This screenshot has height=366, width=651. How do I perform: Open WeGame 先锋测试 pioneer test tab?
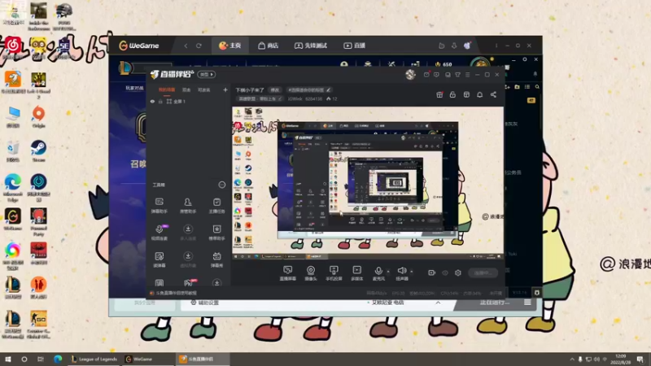311,46
